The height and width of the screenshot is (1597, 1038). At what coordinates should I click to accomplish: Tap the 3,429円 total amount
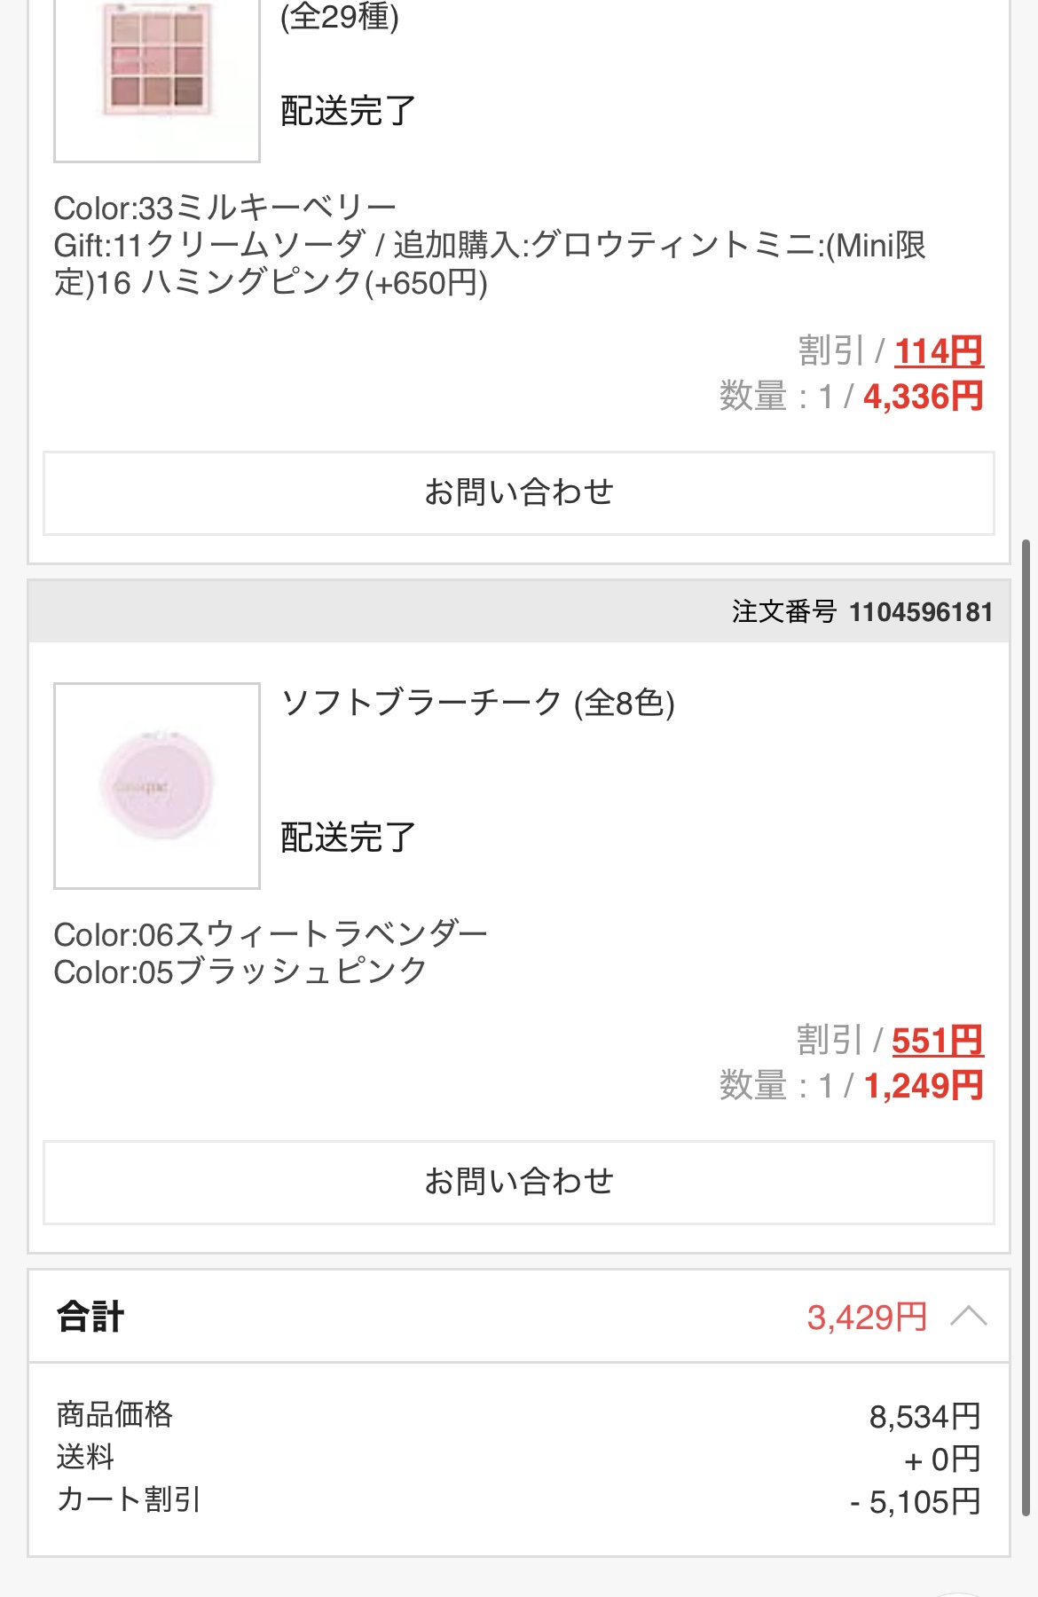pyautogui.click(x=867, y=1318)
